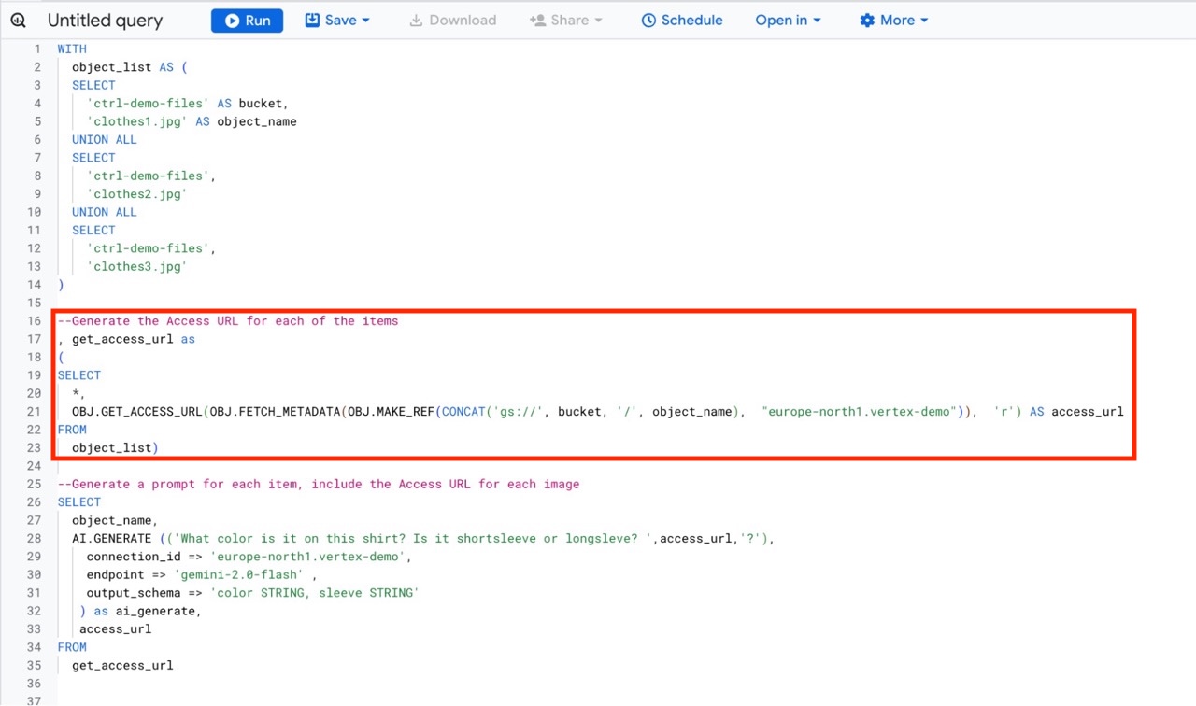Click the 'clothes1.jpg' string in the editor

click(137, 121)
